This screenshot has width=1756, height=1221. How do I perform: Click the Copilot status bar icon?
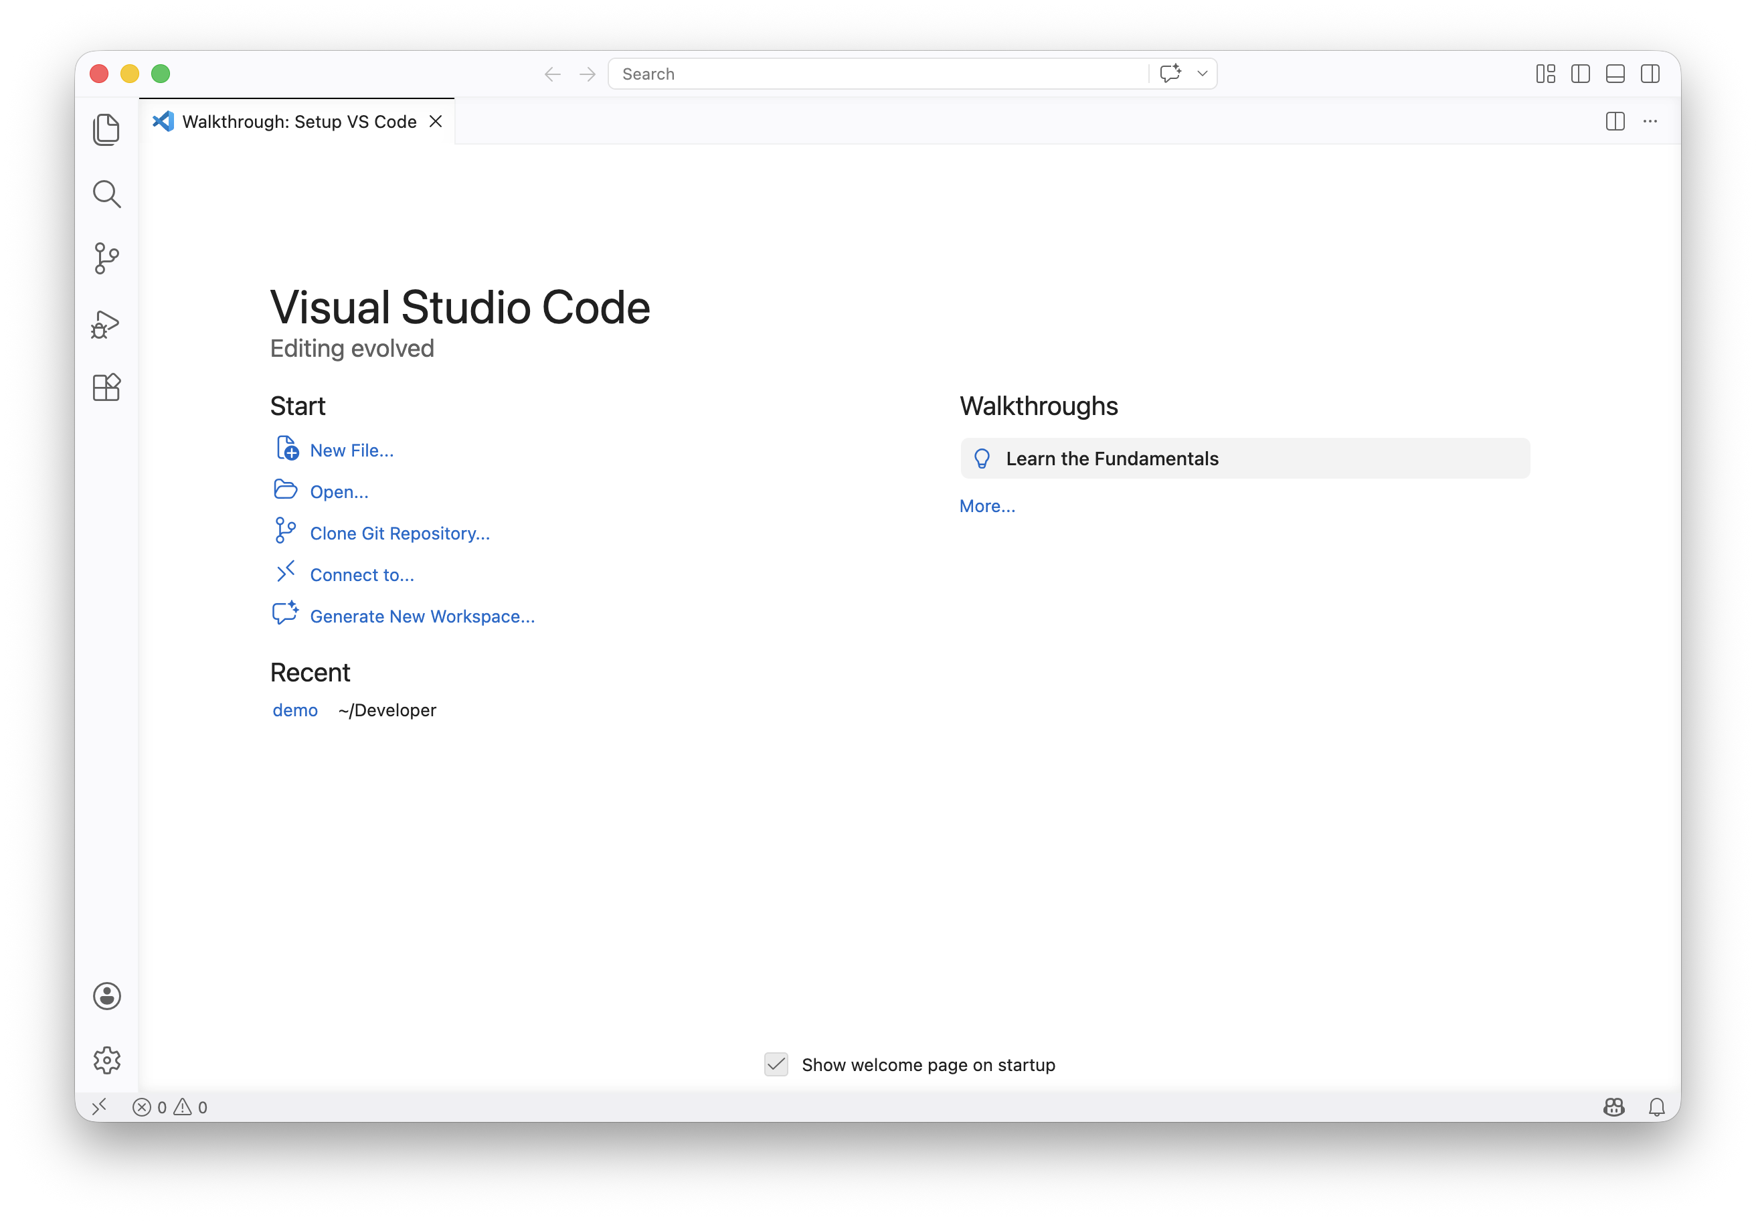(1613, 1107)
